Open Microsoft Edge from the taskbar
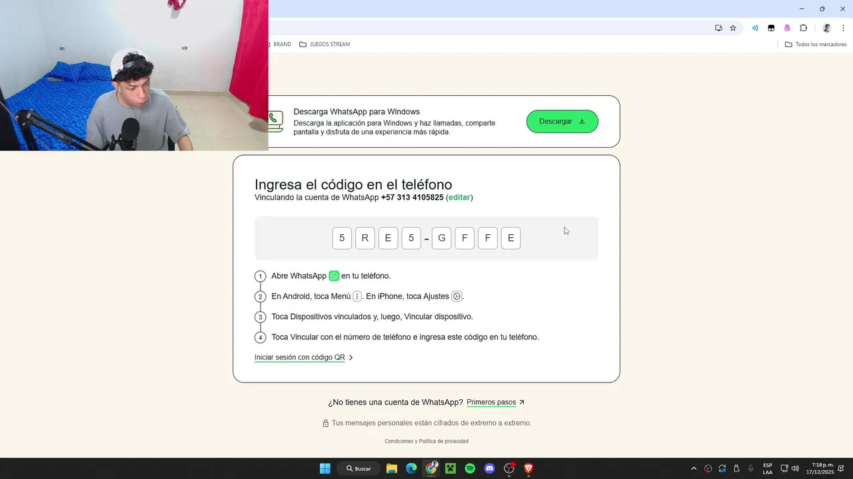 coord(411,468)
